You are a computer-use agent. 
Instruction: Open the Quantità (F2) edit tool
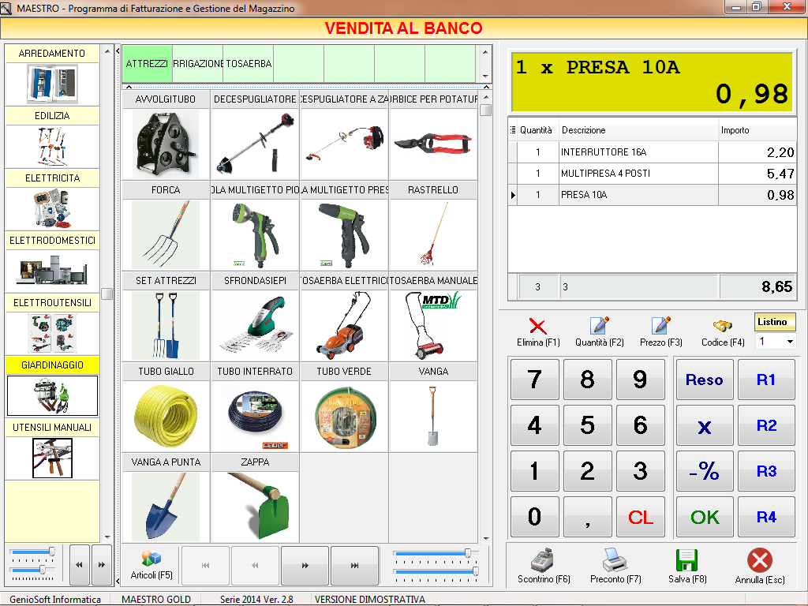599,327
